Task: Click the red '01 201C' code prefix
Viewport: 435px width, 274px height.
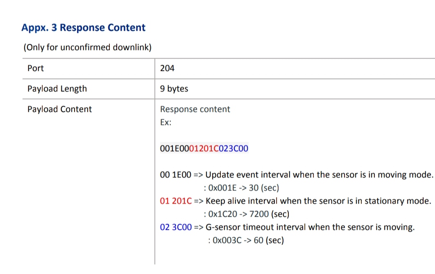Action: pos(176,201)
